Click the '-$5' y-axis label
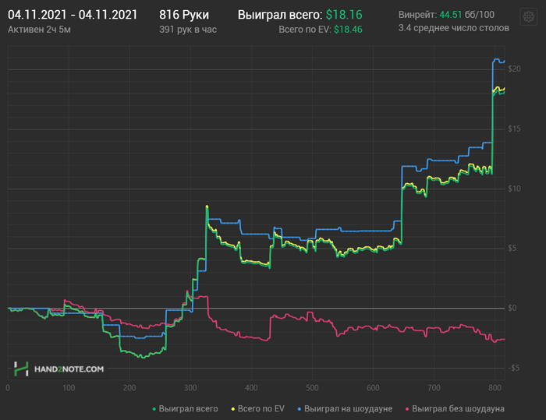The image size is (546, 420). pos(513,368)
